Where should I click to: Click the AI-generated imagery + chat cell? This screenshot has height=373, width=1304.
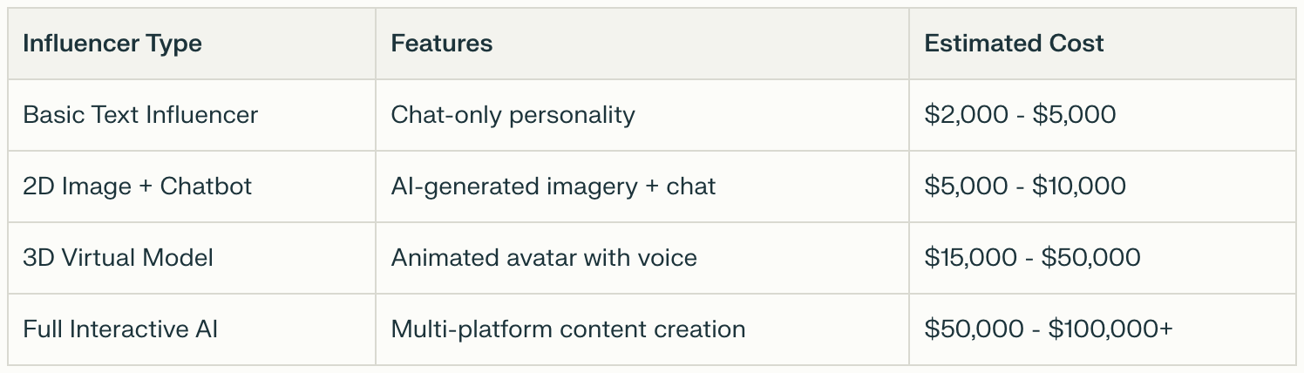553,186
